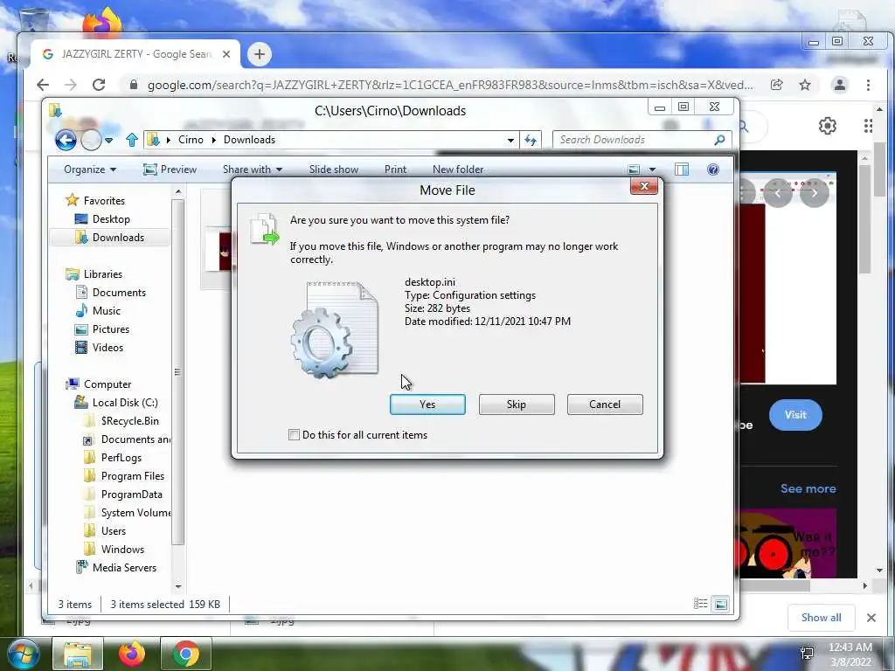Click the Chrome address bar URL
The width and height of the screenshot is (895, 671).
[450, 85]
